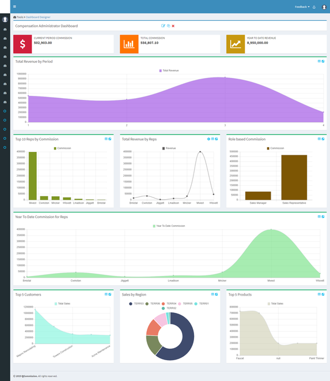
Task: Toggle the Revenue legend series
Action: point(169,148)
